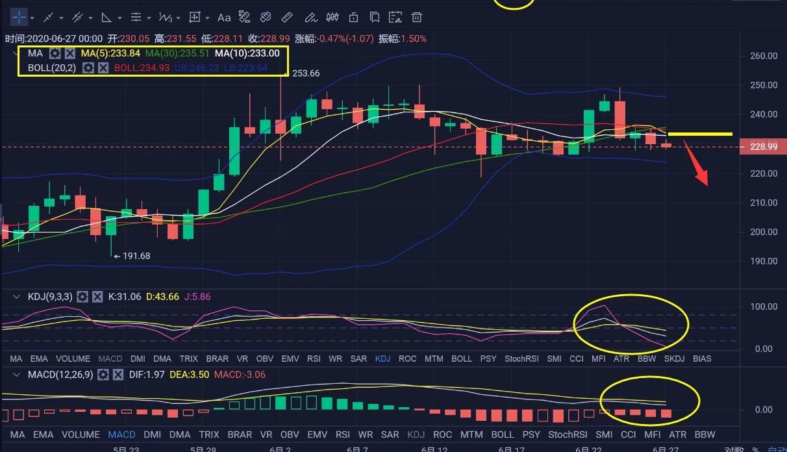Open MA indicator settings gear

pyautogui.click(x=55, y=53)
